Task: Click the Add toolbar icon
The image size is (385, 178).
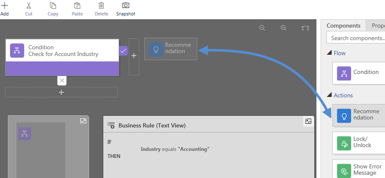Action: [x=5, y=6]
